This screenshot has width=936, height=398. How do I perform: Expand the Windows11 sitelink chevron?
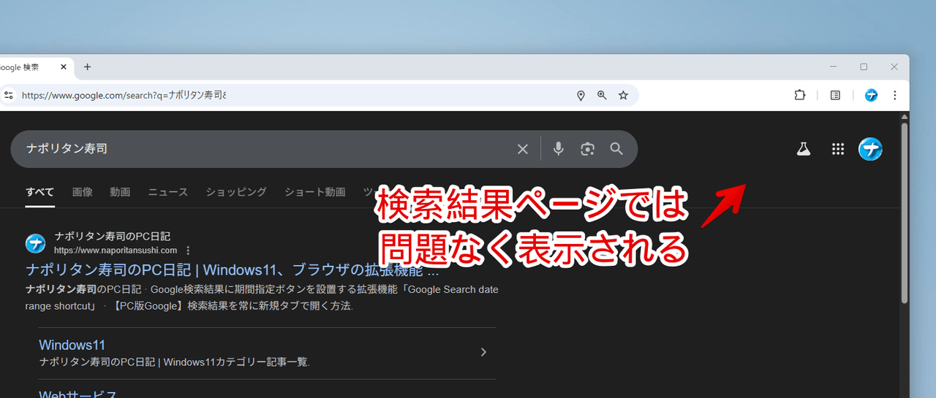tap(483, 352)
